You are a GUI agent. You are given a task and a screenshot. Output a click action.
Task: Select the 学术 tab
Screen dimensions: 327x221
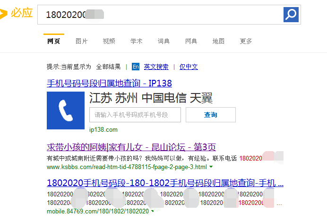137,42
